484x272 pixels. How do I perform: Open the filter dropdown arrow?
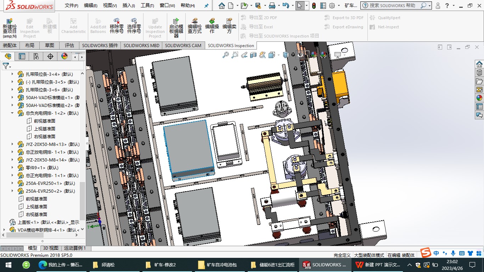pos(11,67)
